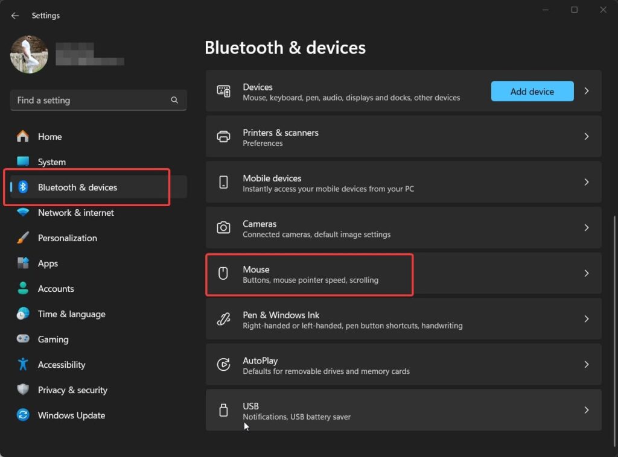The width and height of the screenshot is (618, 457).
Task: Go to Network & internet section
Action: (75, 213)
